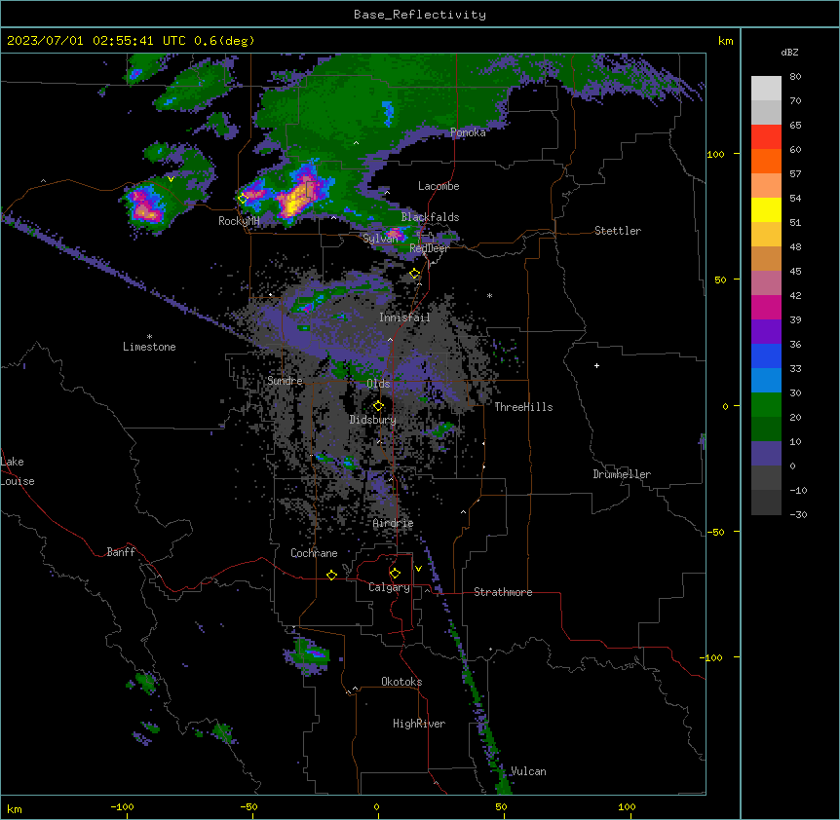Image resolution: width=840 pixels, height=820 pixels.
Task: Click the yellow v marker northwest of RockyMH
Action: 171,179
